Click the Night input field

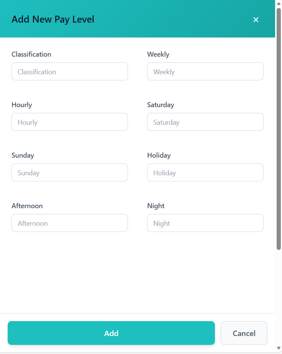click(x=205, y=223)
